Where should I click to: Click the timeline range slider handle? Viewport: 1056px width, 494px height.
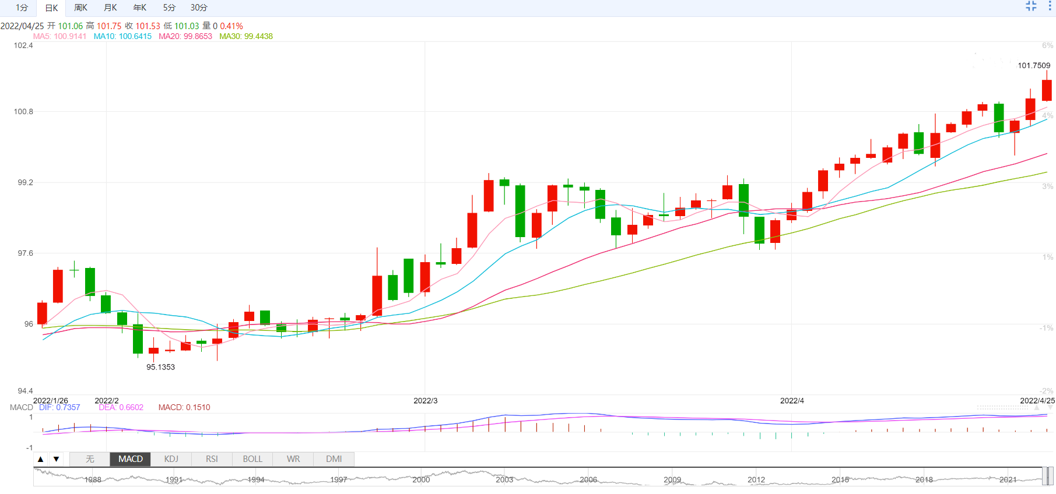[x=1048, y=477]
